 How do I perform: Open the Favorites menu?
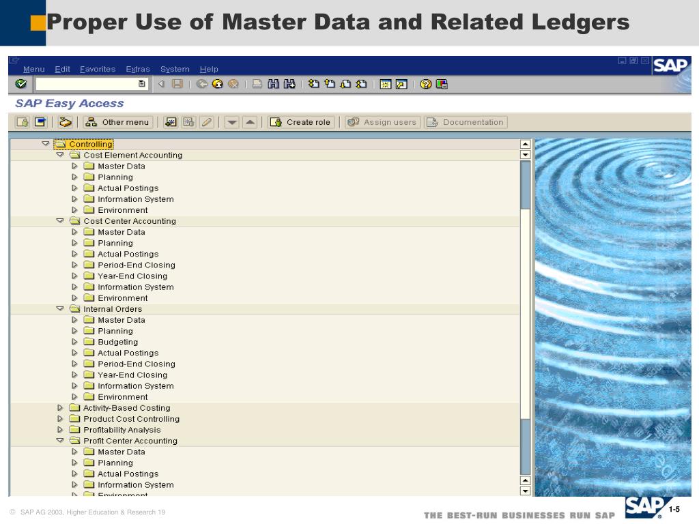[x=98, y=69]
